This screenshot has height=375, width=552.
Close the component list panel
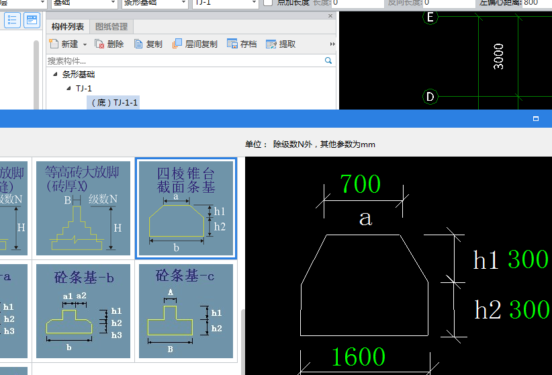point(330,16)
